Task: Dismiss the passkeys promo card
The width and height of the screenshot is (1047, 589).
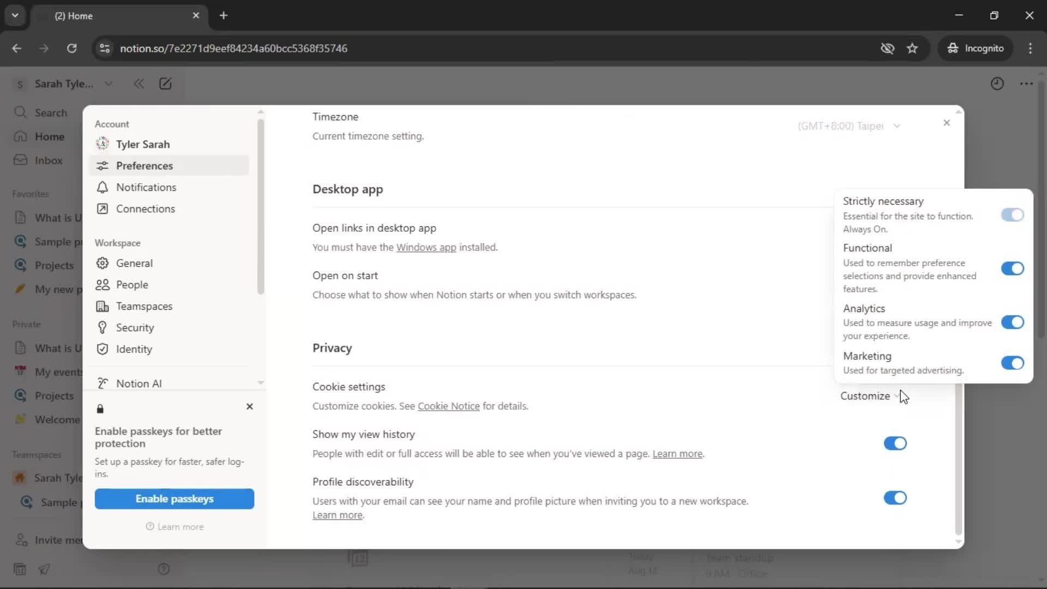Action: [x=250, y=406]
